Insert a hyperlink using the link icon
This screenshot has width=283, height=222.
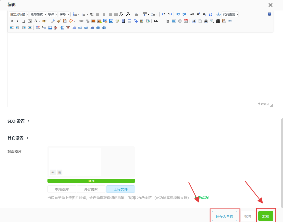point(81,21)
